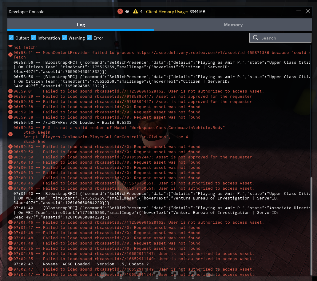Click error icon on the 06:59:01 log line
The image size is (317, 281).
10,91
